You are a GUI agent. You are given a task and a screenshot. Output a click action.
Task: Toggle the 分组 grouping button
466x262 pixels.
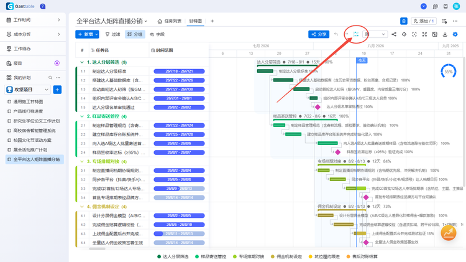(135, 34)
